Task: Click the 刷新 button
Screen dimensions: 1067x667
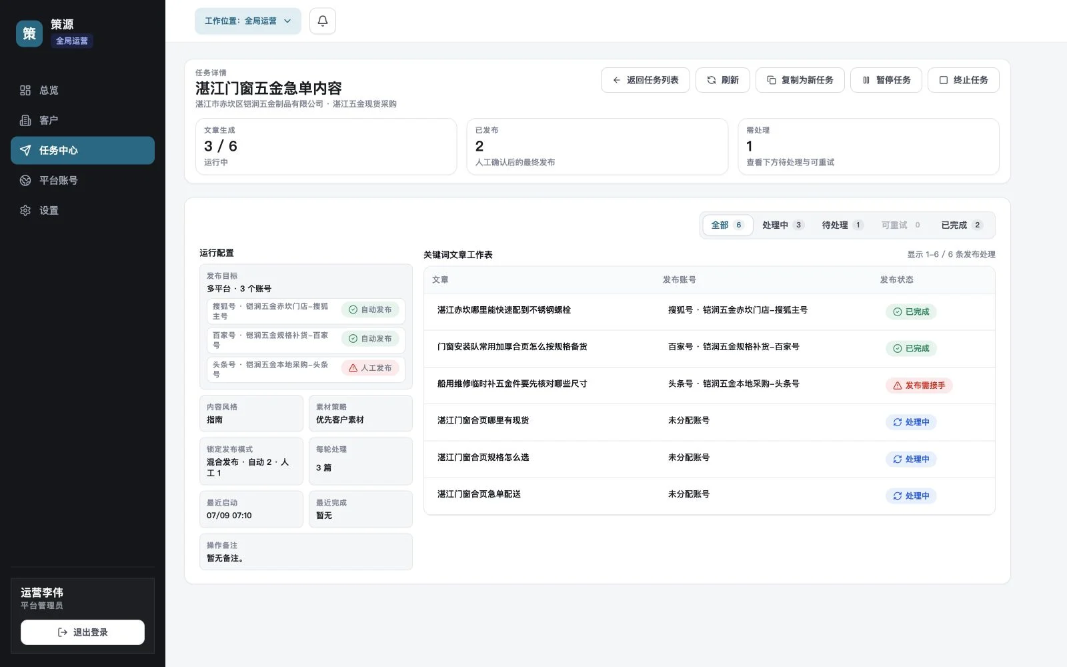Action: click(x=723, y=80)
